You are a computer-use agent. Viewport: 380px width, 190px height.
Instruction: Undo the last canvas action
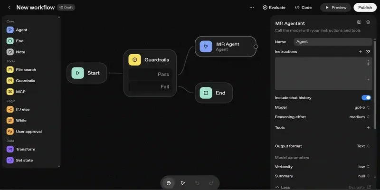pos(197,183)
